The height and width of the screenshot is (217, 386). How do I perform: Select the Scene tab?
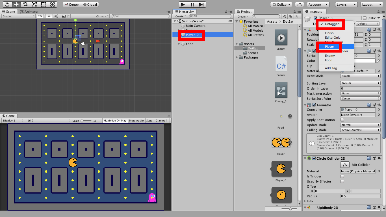9,12
